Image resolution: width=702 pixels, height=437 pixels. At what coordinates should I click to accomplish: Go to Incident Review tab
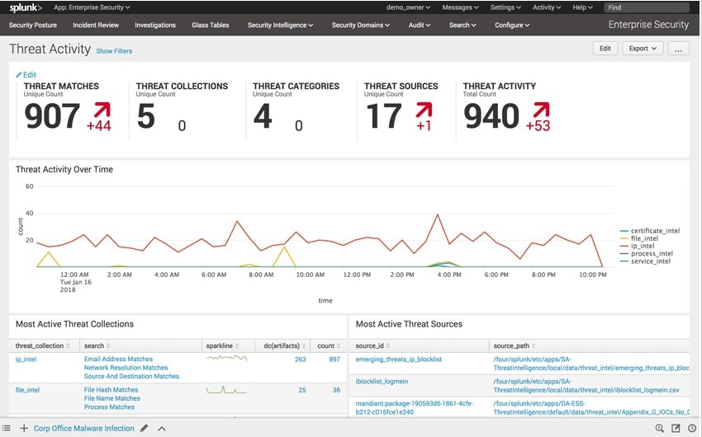(x=96, y=25)
